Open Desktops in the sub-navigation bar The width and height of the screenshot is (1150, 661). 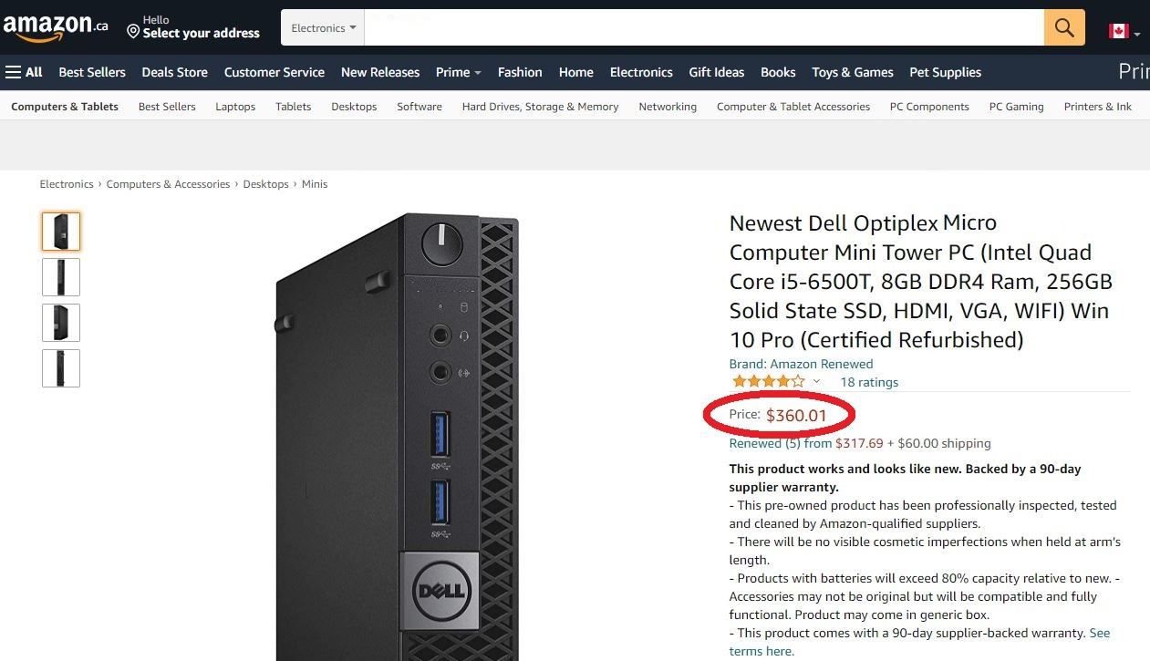click(x=354, y=107)
